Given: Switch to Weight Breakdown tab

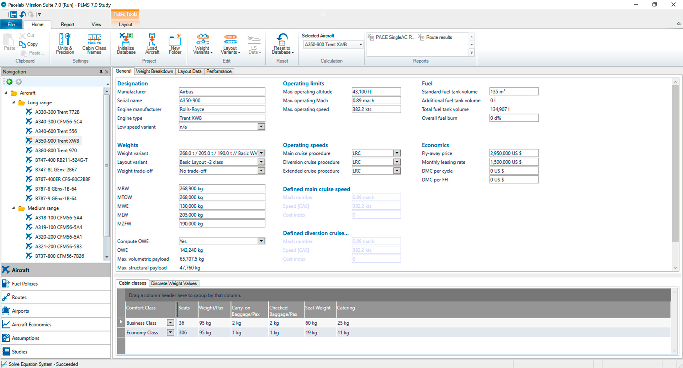Looking at the screenshot, I should (154, 71).
